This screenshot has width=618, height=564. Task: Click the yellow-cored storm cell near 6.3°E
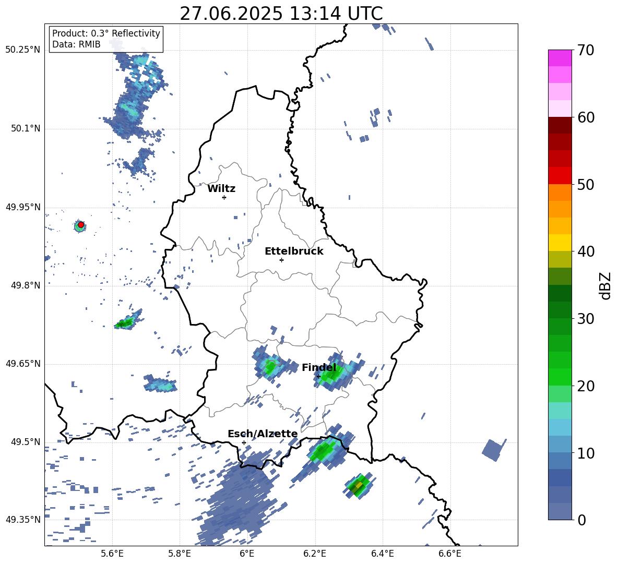point(359,486)
